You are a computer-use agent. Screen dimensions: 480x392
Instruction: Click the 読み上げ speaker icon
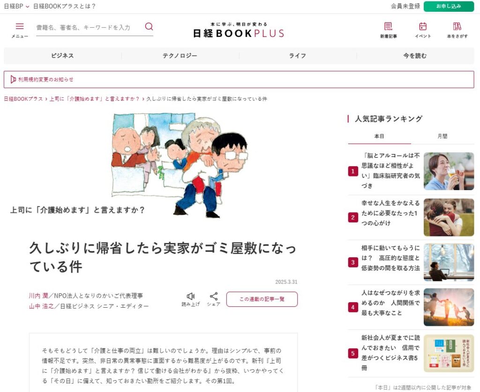click(x=191, y=296)
